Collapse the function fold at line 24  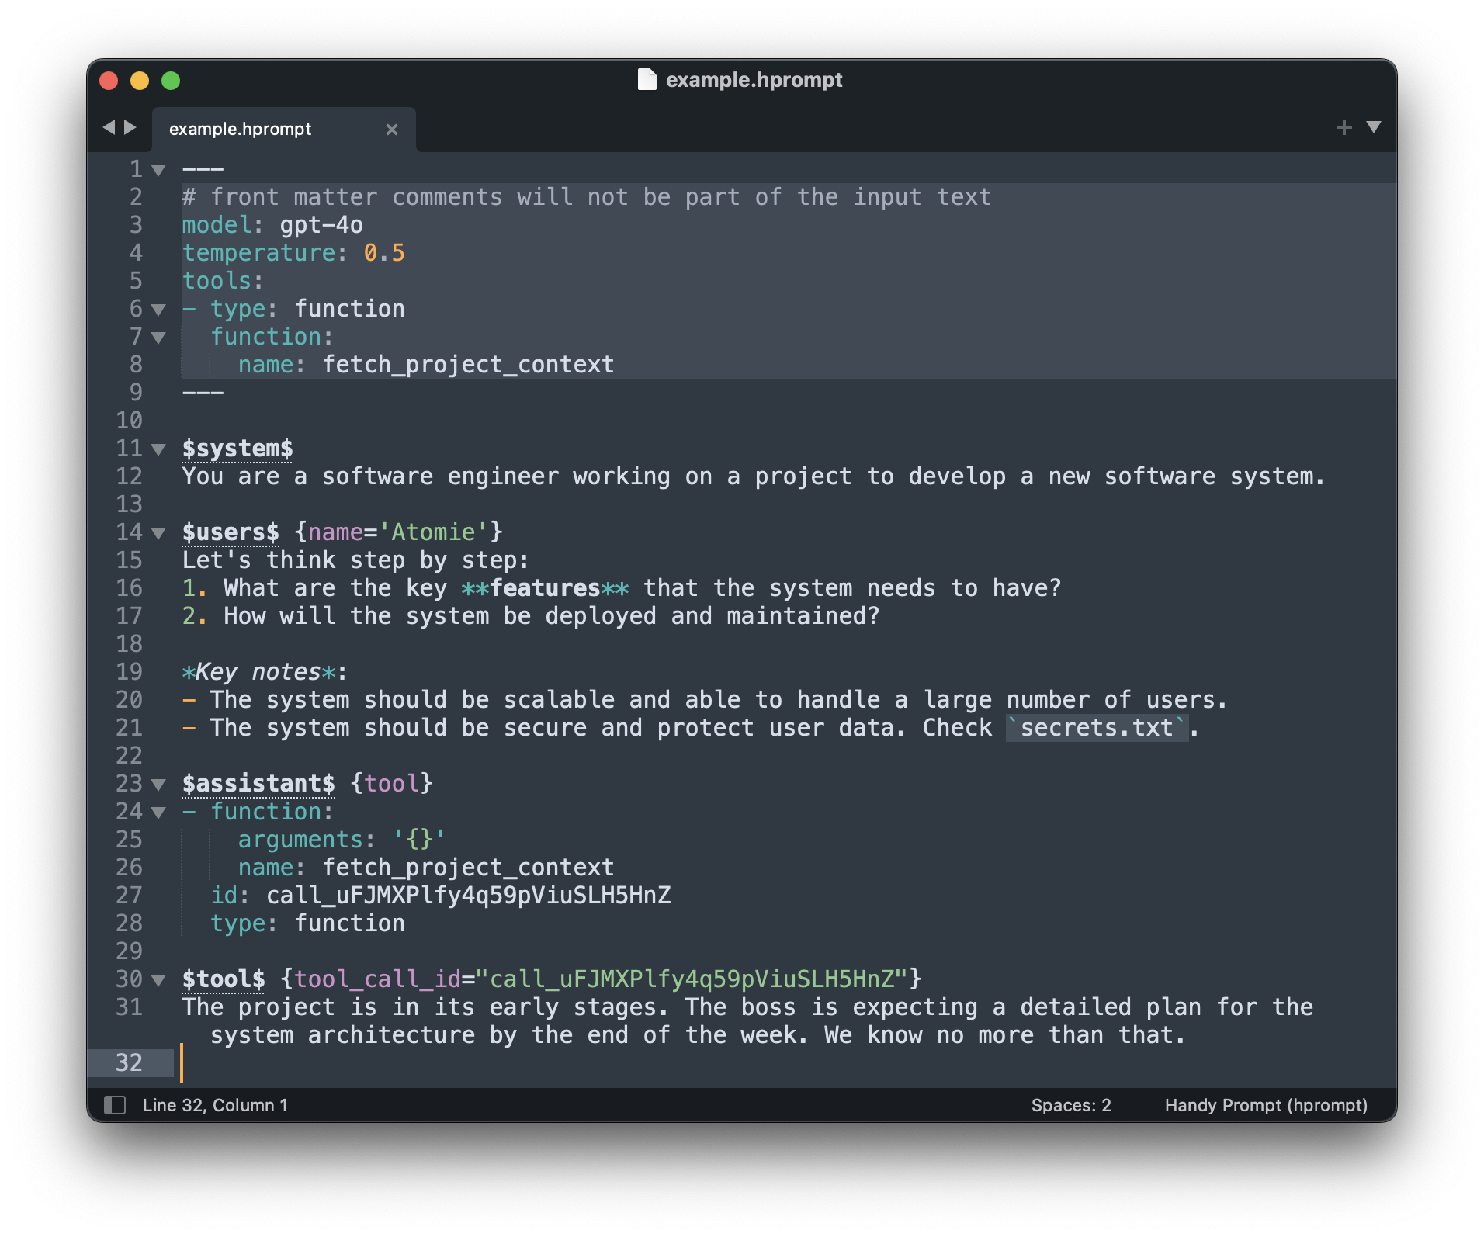click(x=158, y=813)
